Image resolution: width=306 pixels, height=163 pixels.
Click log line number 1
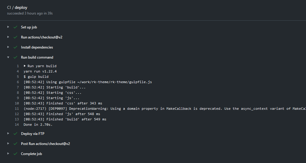coord(18,66)
